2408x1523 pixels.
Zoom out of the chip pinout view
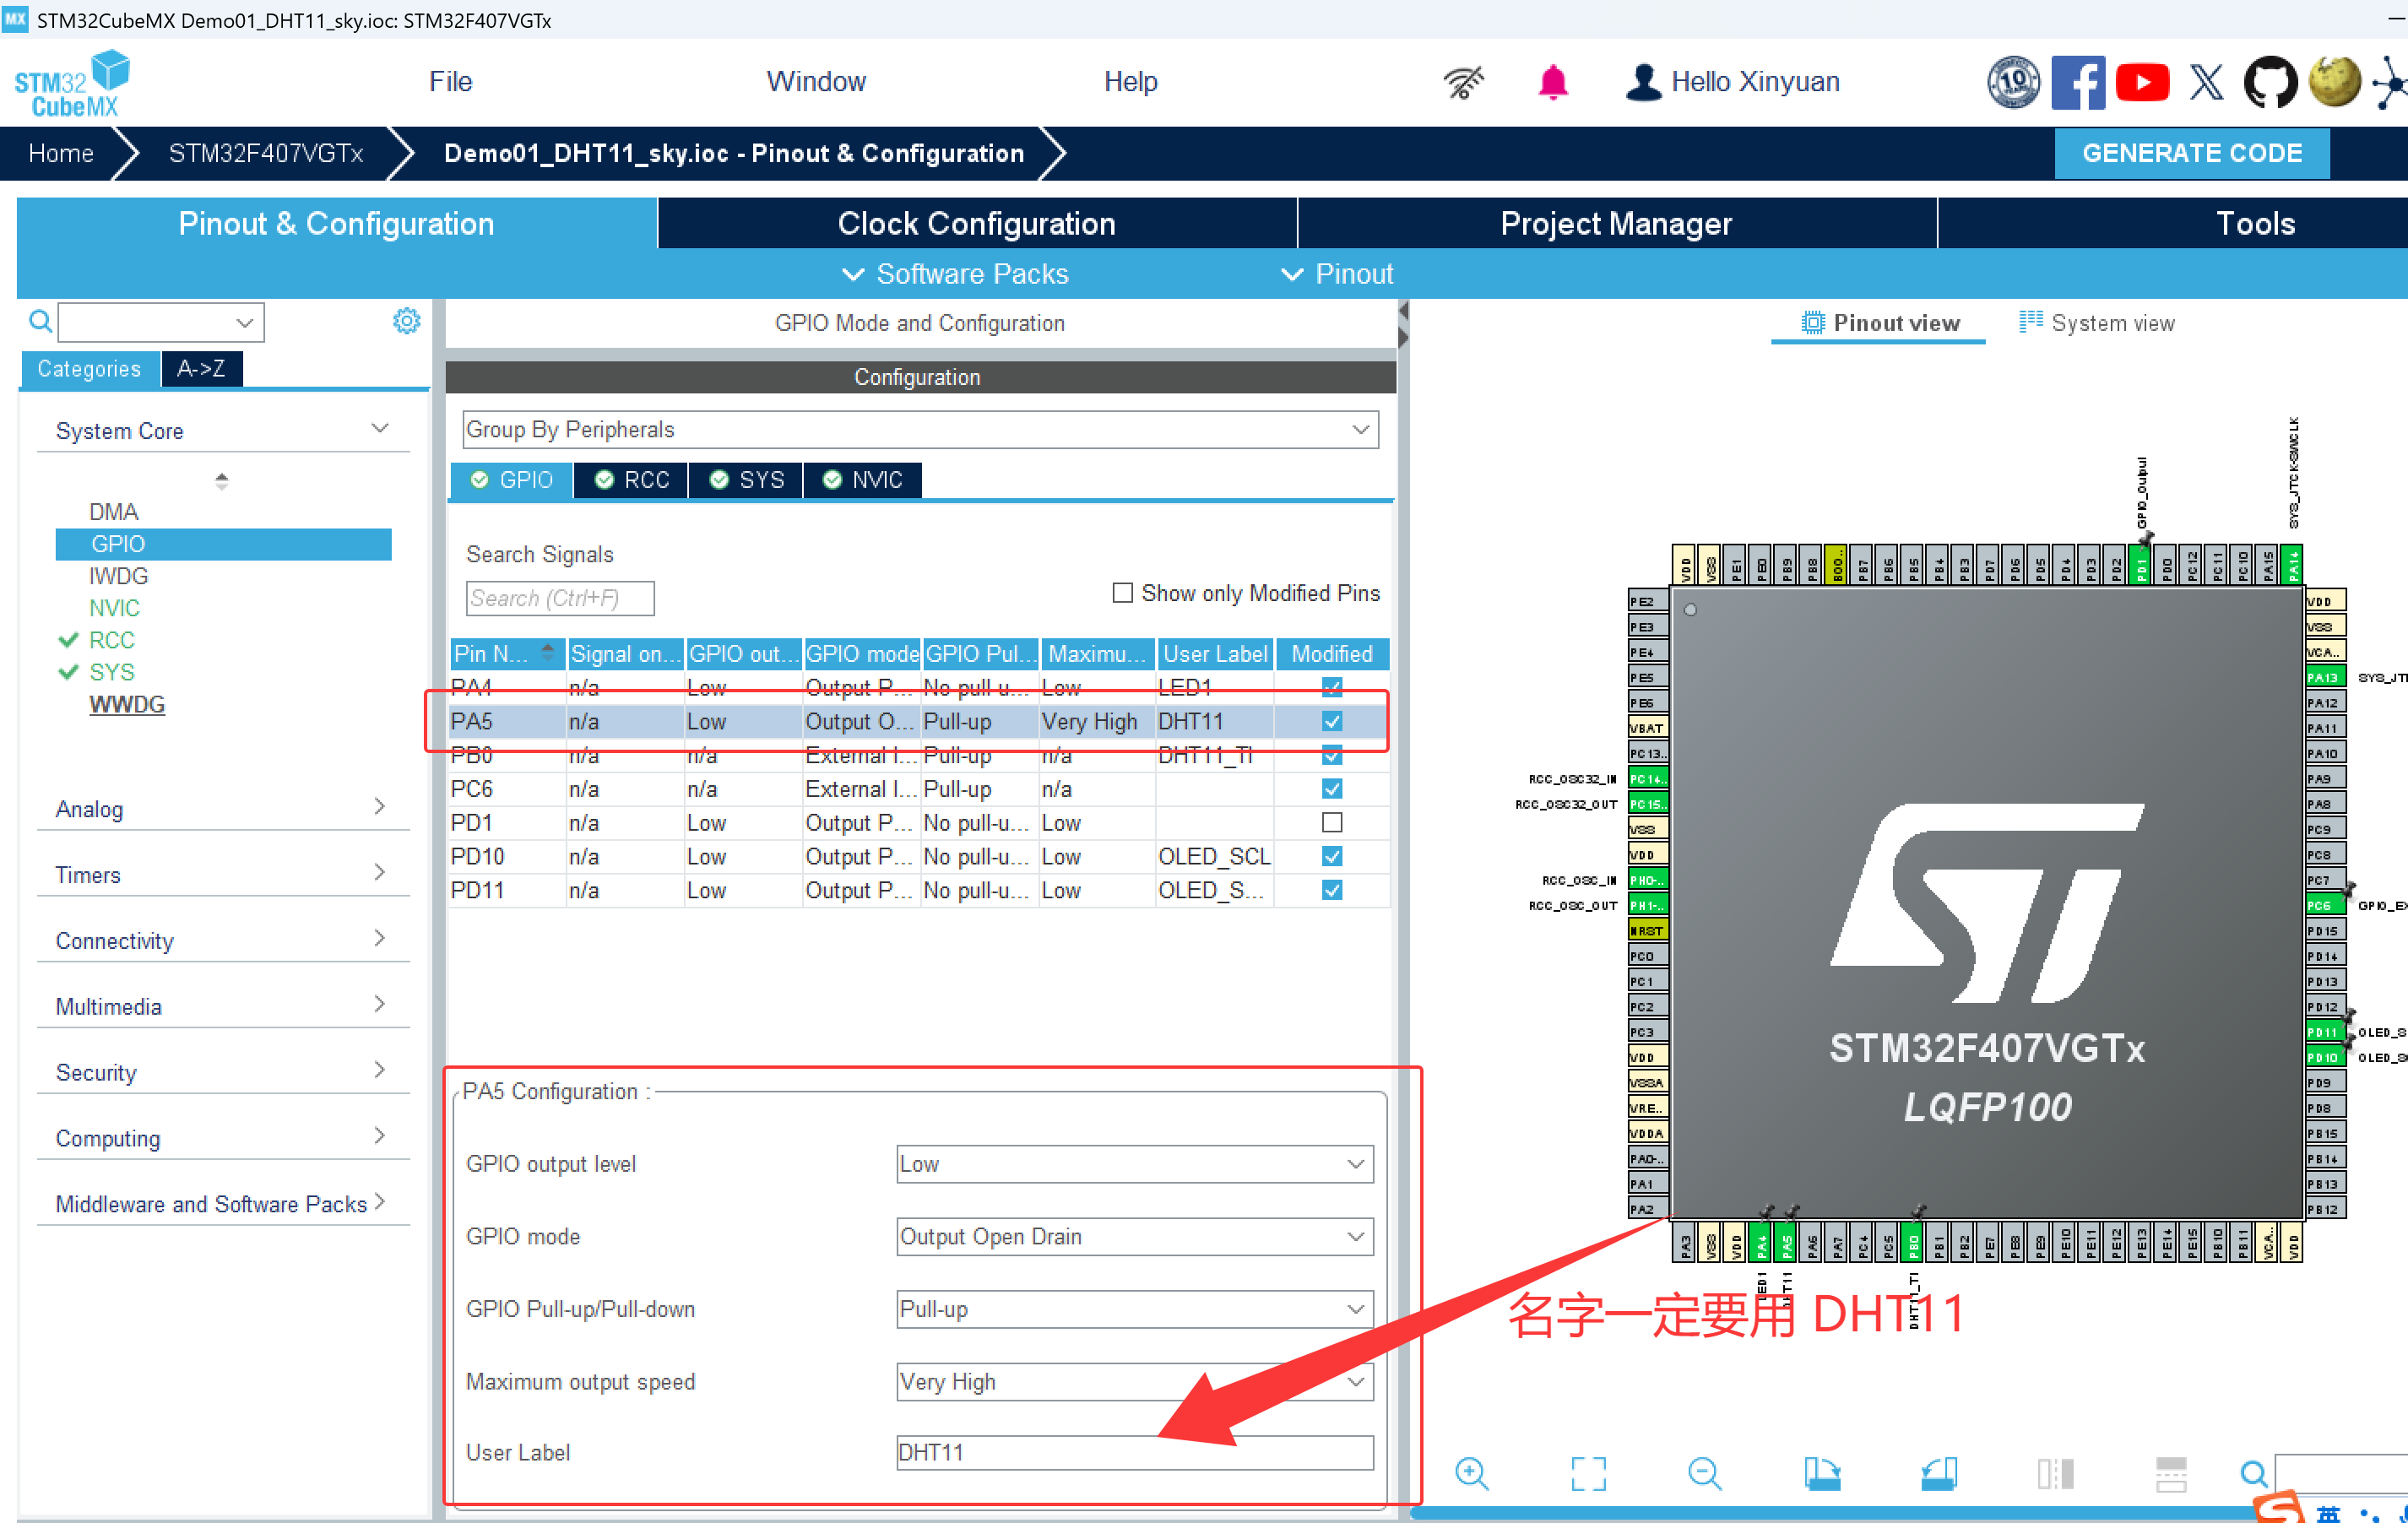1704,1473
